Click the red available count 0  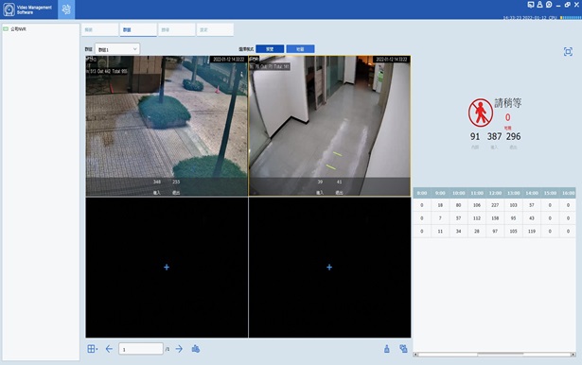[508, 117]
